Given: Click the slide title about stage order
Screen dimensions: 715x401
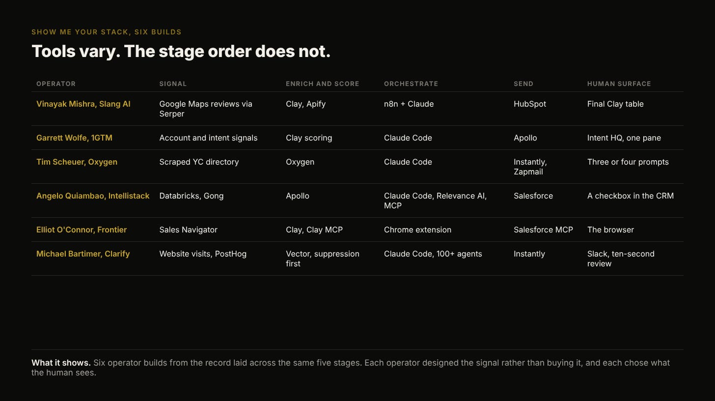Looking at the screenshot, I should tap(181, 51).
